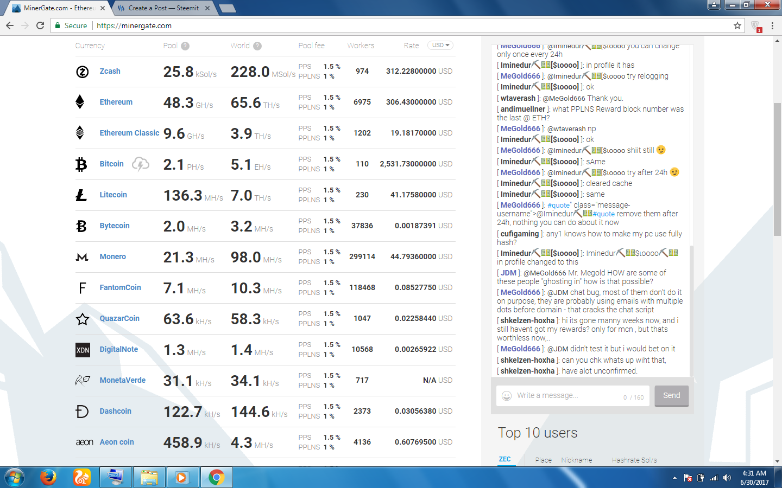
Task: Close the MinerGate.com tab
Action: [x=103, y=8]
